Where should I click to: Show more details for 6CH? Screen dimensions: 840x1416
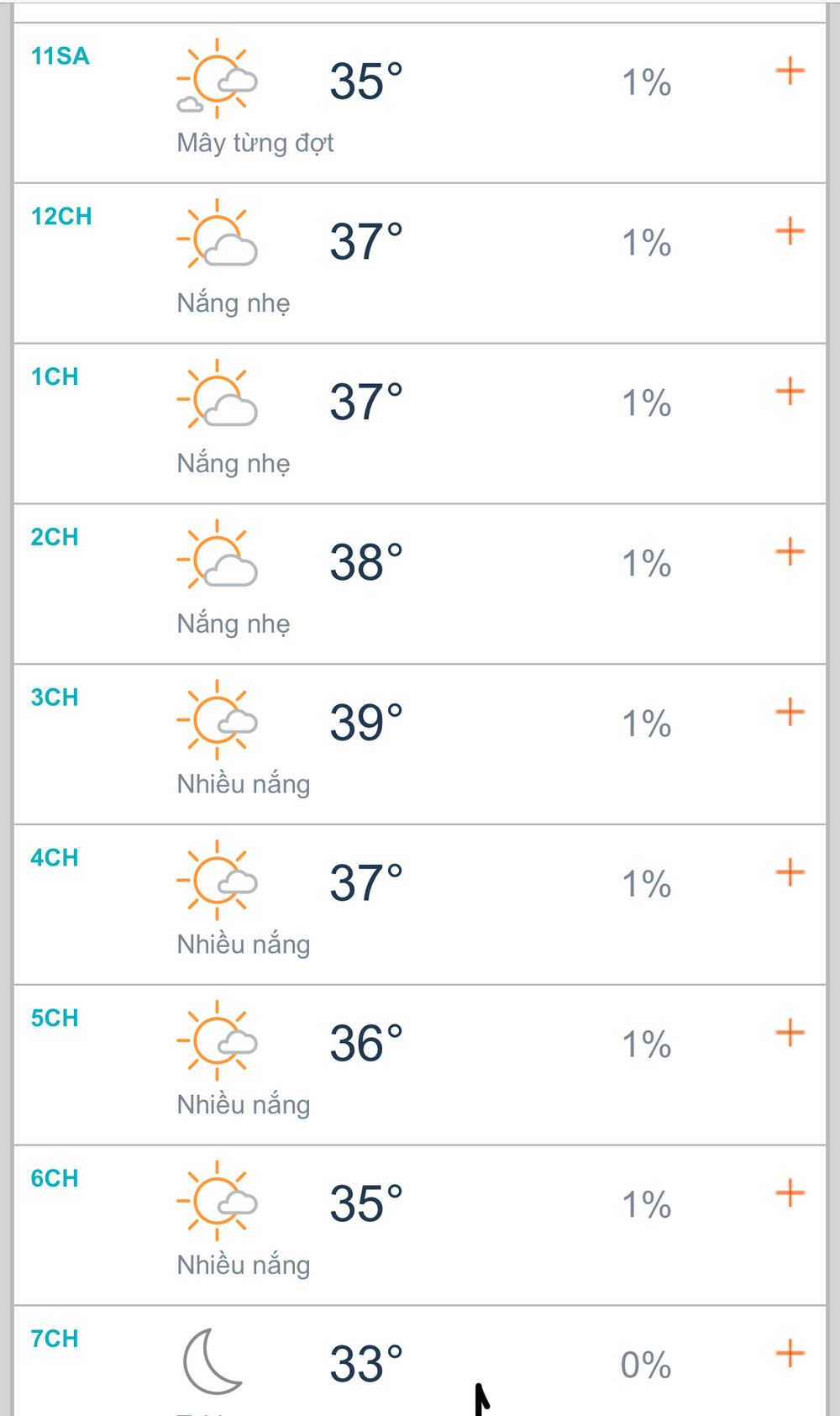[x=790, y=1193]
